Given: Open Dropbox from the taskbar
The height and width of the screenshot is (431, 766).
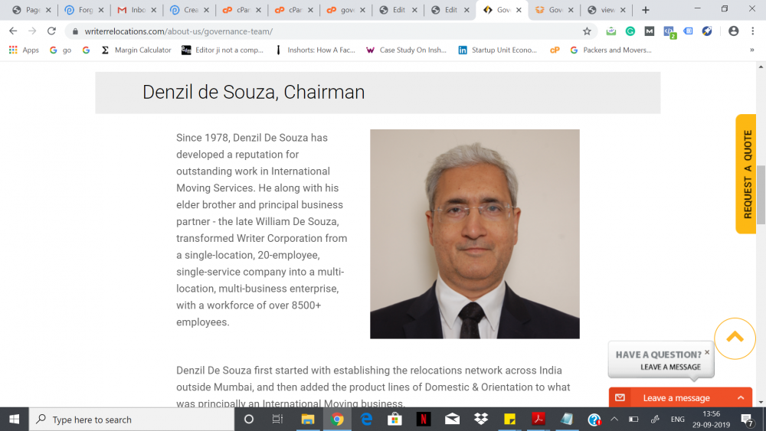Looking at the screenshot, I should point(481,420).
